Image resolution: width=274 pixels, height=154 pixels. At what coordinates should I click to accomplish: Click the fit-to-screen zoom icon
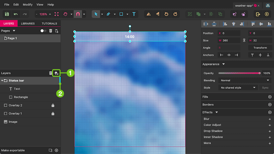click(x=57, y=14)
